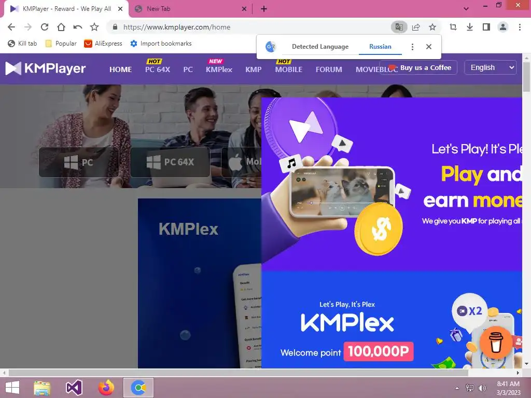Open File Explorer from taskbar

[x=42, y=388]
